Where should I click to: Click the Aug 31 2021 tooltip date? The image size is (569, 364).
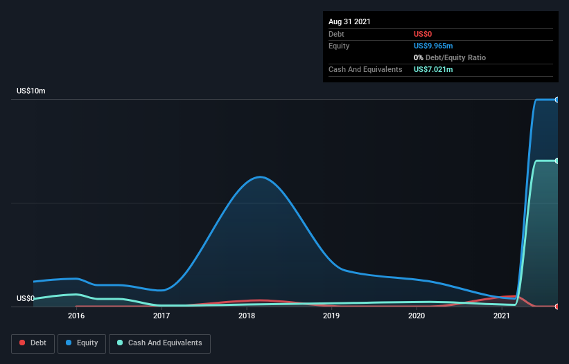[x=349, y=21]
